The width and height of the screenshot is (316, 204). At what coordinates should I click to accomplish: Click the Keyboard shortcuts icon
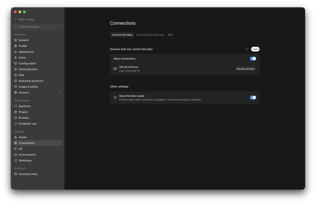coord(15,81)
